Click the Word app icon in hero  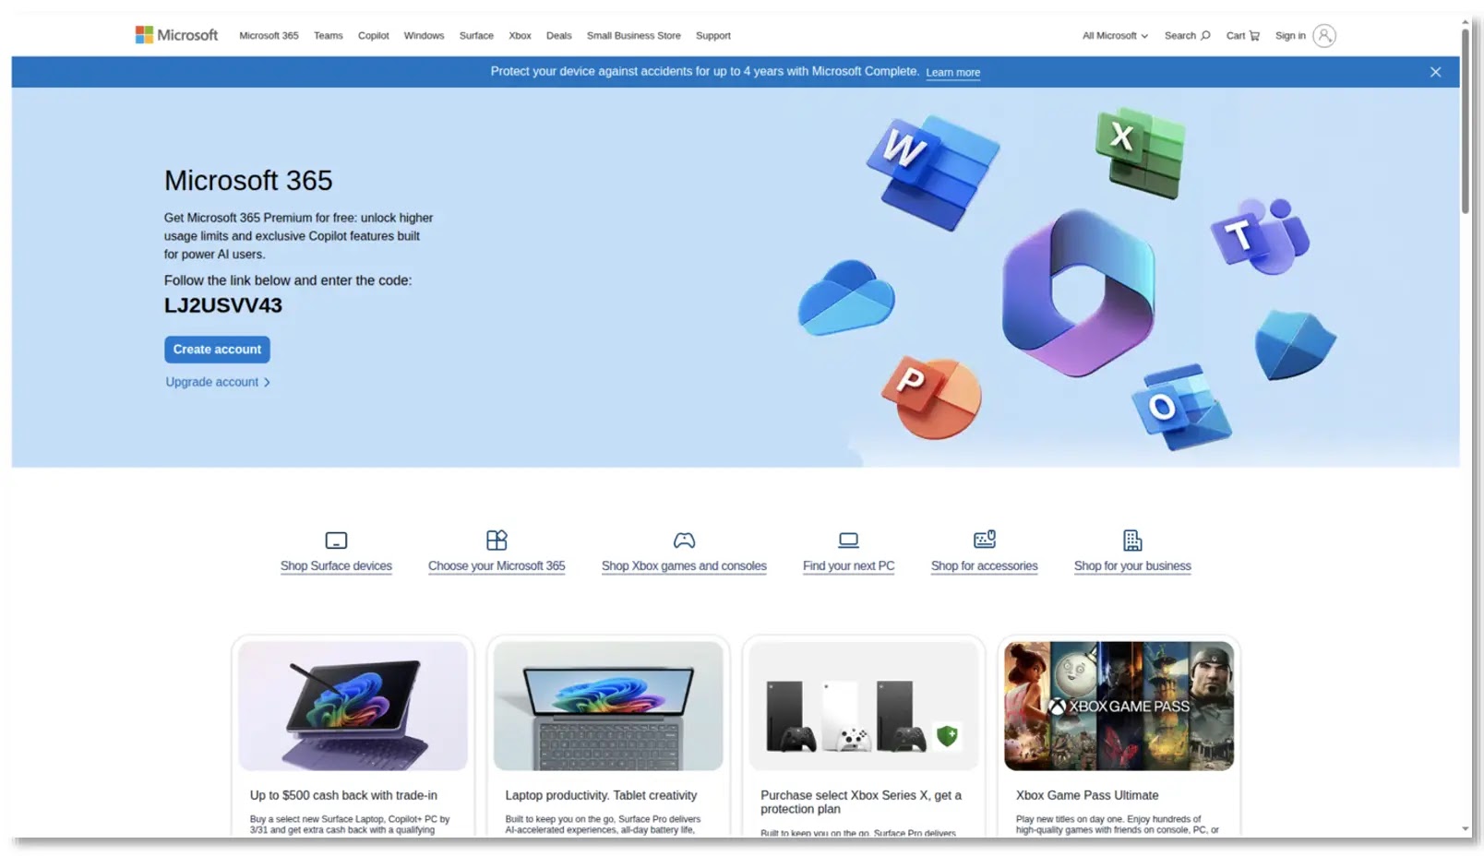pos(932,172)
